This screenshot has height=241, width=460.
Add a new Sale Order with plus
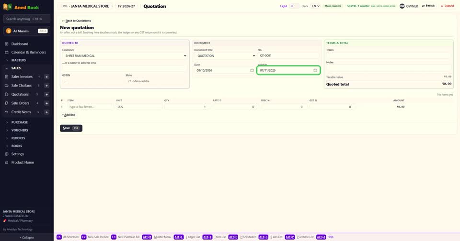pyautogui.click(x=46, y=103)
